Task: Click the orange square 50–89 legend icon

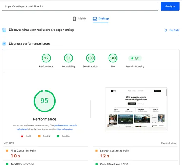Action: point(39,136)
